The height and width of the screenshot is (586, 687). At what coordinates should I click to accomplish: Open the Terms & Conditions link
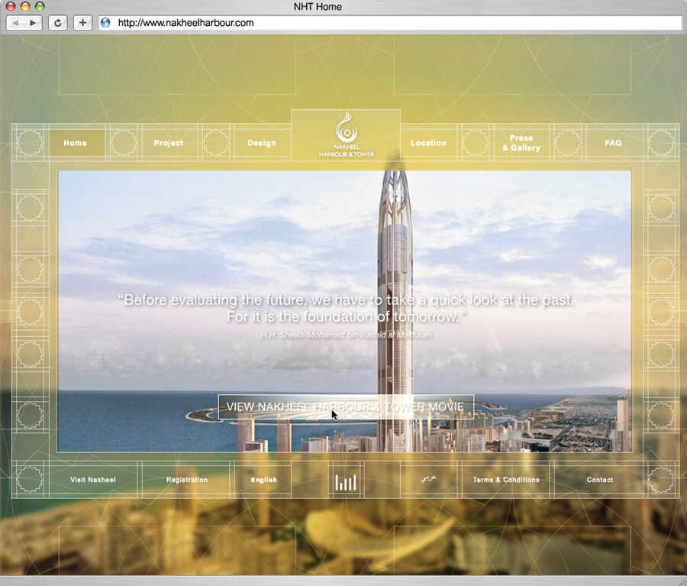(x=506, y=480)
